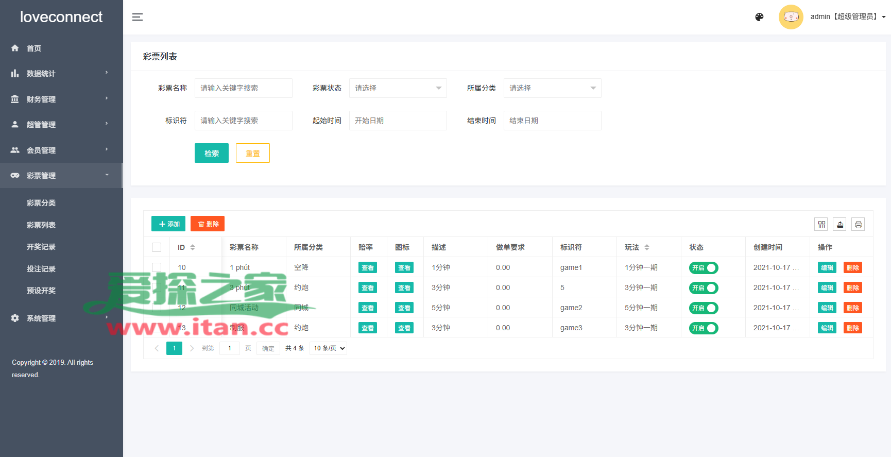The height and width of the screenshot is (457, 891).
Task: Open the theme palette icon
Action: 759,17
